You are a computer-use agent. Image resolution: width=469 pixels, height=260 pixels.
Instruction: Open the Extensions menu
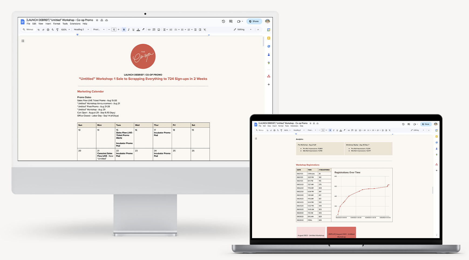(x=75, y=24)
